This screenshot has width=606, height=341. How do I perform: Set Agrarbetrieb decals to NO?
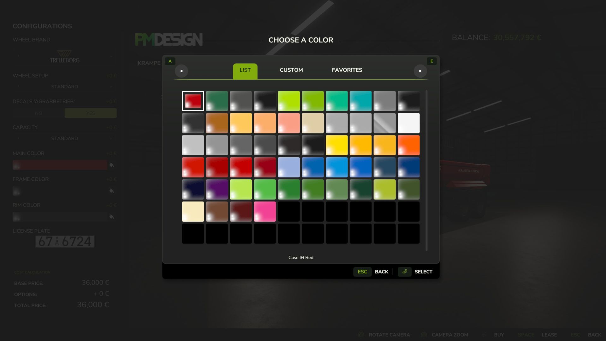[39, 113]
